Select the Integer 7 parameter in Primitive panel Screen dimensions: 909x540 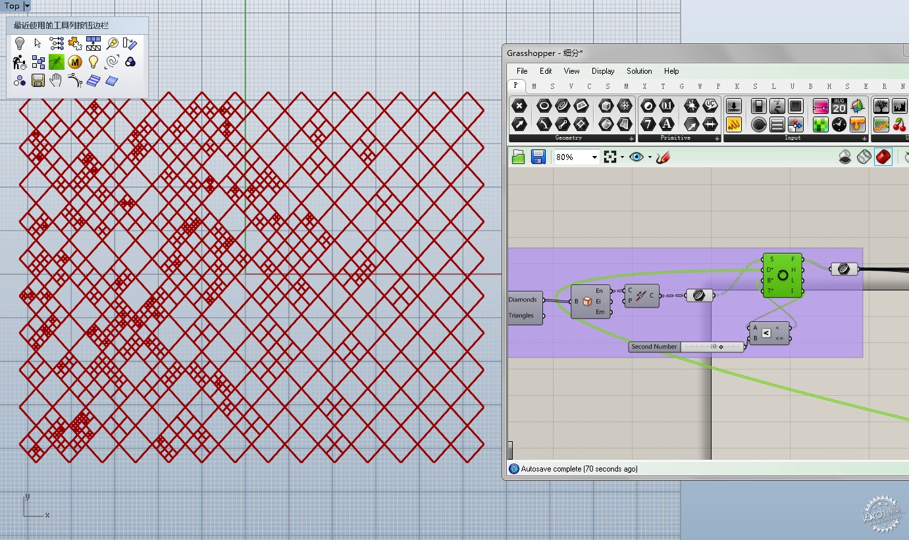pos(648,124)
